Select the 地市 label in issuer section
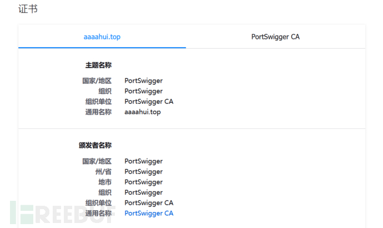383x228 pixels. click(105, 182)
